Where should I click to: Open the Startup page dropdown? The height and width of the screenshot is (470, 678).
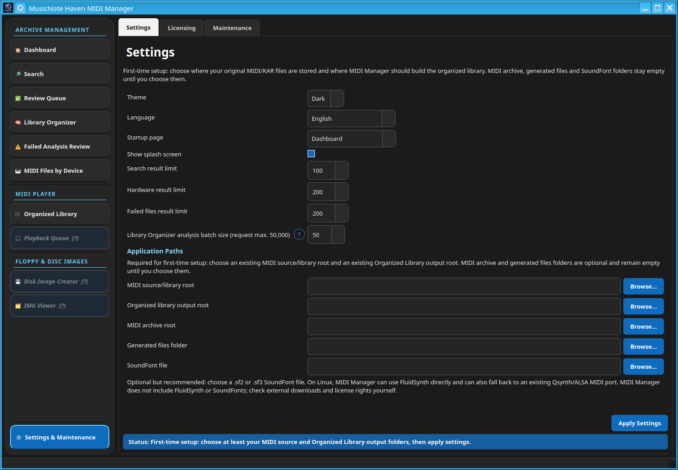[352, 139]
